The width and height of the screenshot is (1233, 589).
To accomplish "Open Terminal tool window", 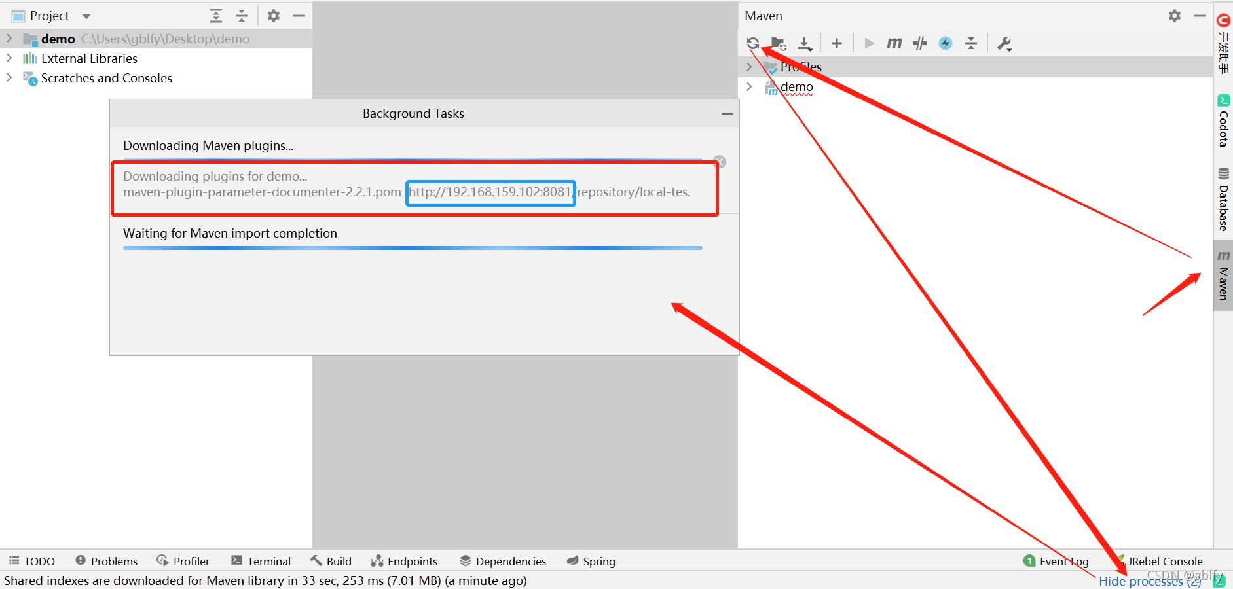I will [x=261, y=561].
